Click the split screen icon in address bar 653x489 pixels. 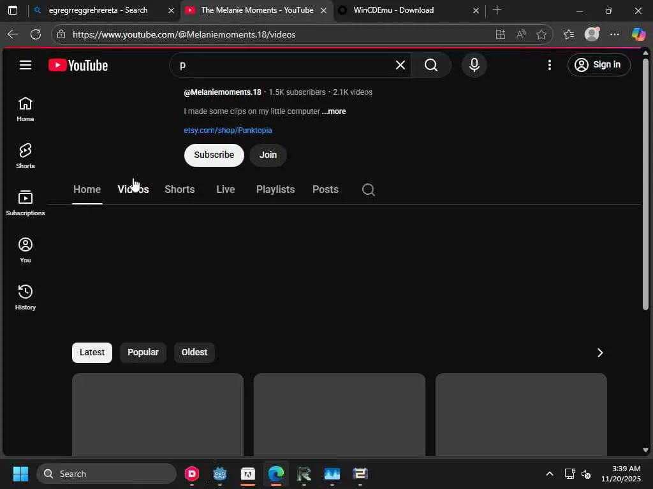pyautogui.click(x=501, y=34)
